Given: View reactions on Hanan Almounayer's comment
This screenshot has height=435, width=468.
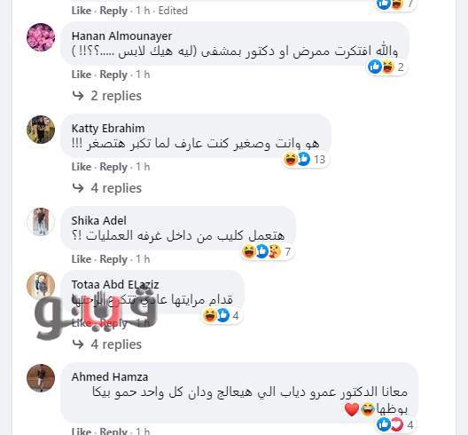Looking at the screenshot, I should [386, 67].
